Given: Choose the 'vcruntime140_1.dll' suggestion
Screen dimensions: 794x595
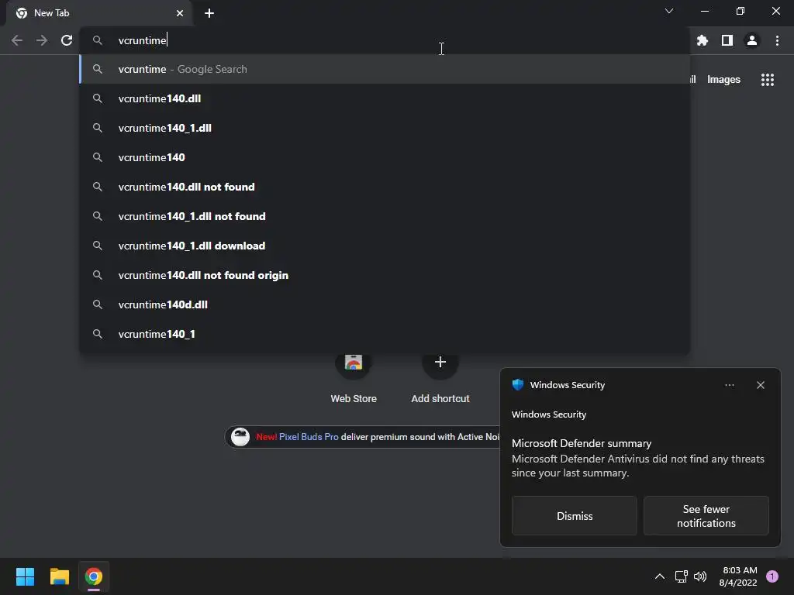Looking at the screenshot, I should click(385, 128).
